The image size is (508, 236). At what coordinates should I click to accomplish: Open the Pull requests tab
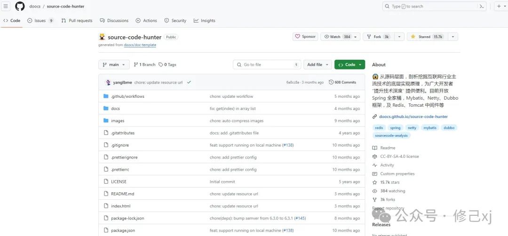point(77,20)
